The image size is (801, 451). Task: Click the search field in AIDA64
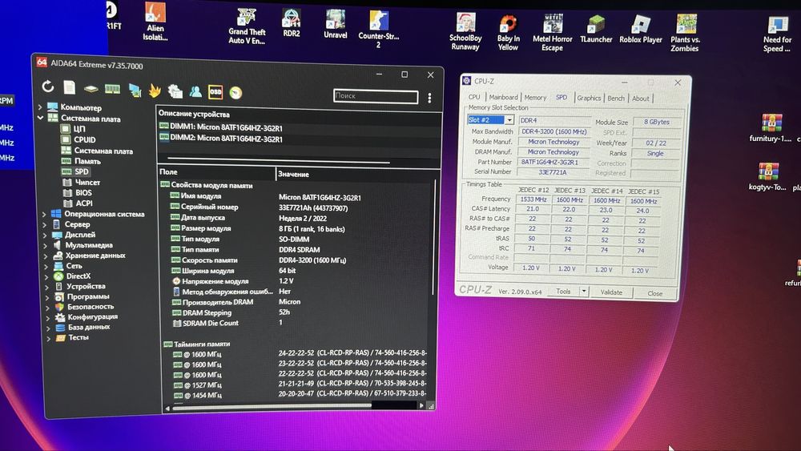pyautogui.click(x=376, y=96)
